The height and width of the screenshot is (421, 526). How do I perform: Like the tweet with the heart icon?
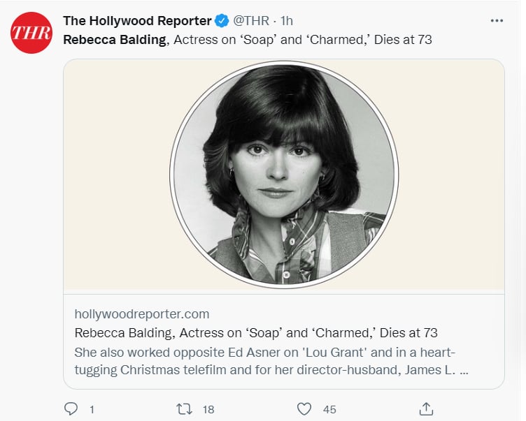[304, 408]
